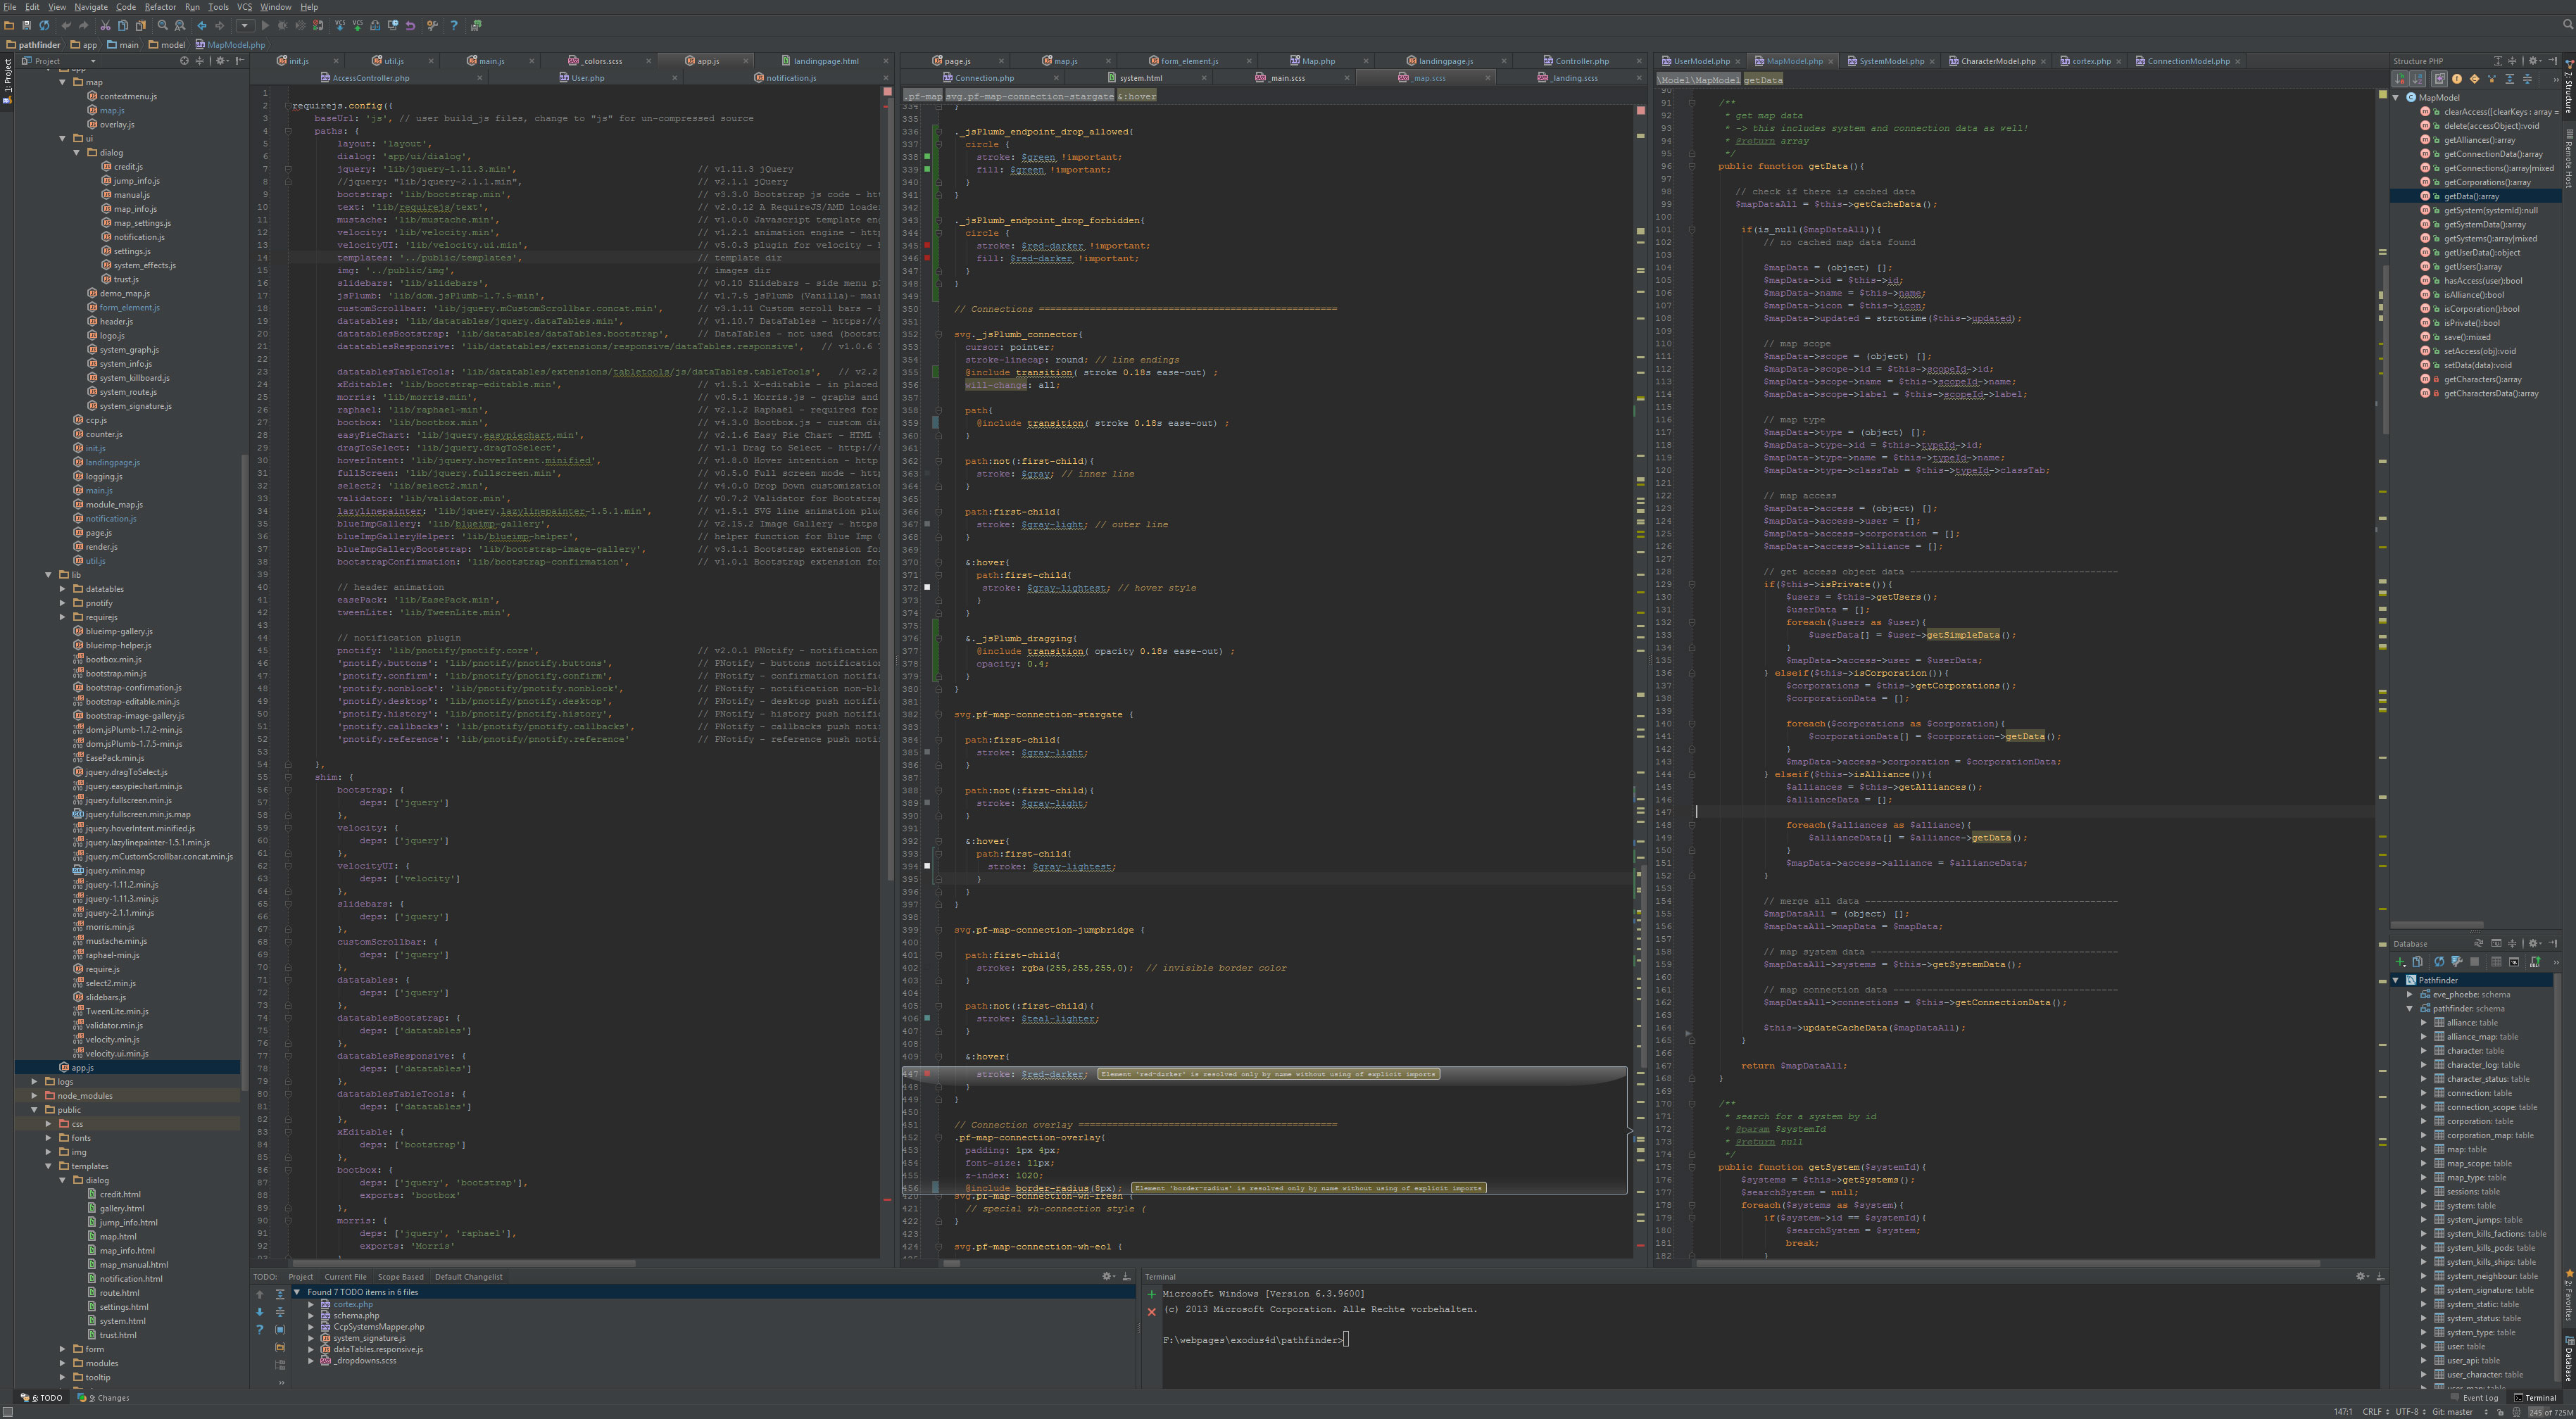
Task: Toggle Sort Alphabetically in Structure panel
Action: 2418,79
